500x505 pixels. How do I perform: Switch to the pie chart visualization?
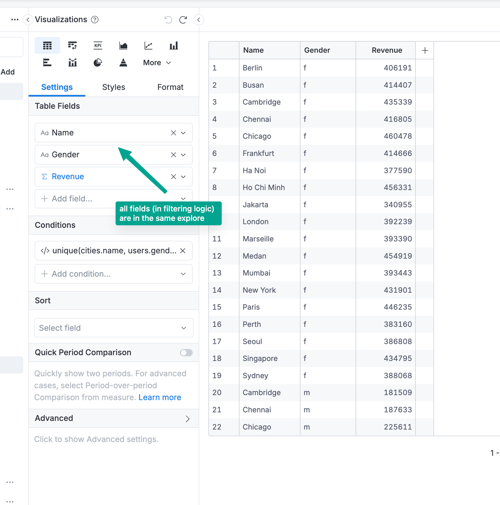click(98, 63)
